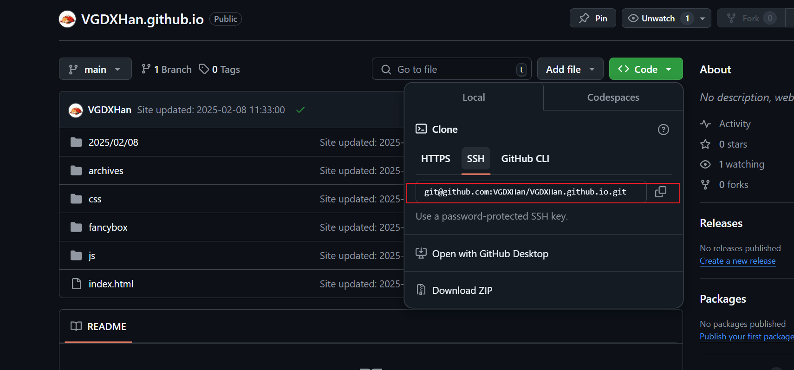Open the css folder
The width and height of the screenshot is (794, 370).
95,199
